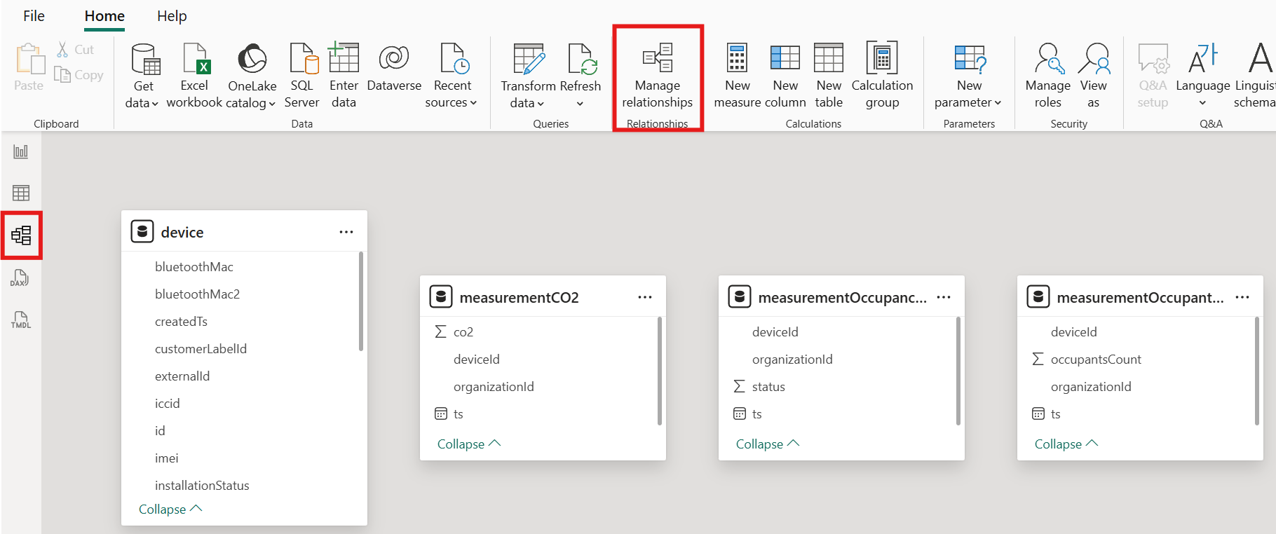Image resolution: width=1276 pixels, height=534 pixels.
Task: Open DAX query view in sidebar
Action: coord(21,278)
